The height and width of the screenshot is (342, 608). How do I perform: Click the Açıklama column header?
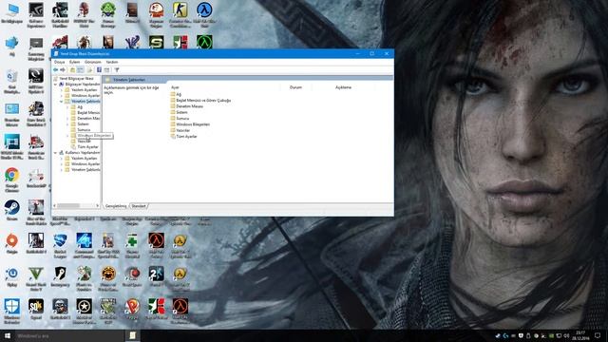344,87
